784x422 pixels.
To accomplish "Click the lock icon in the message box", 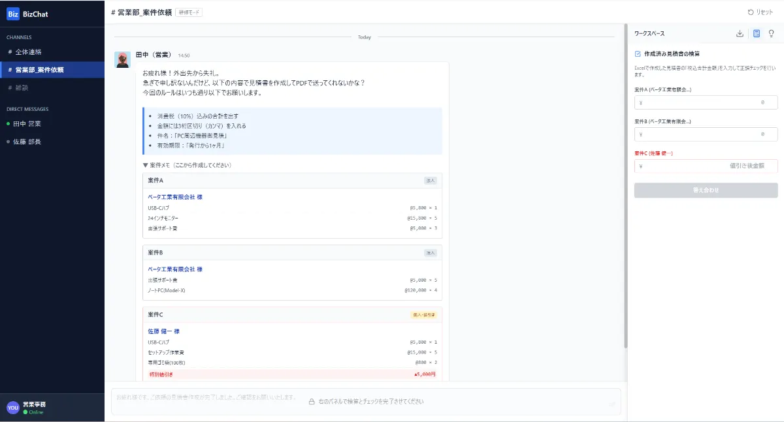I will [x=312, y=402].
